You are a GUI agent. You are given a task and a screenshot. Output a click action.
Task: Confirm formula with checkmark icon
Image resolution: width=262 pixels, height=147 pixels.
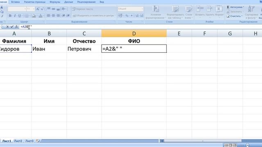(12, 27)
